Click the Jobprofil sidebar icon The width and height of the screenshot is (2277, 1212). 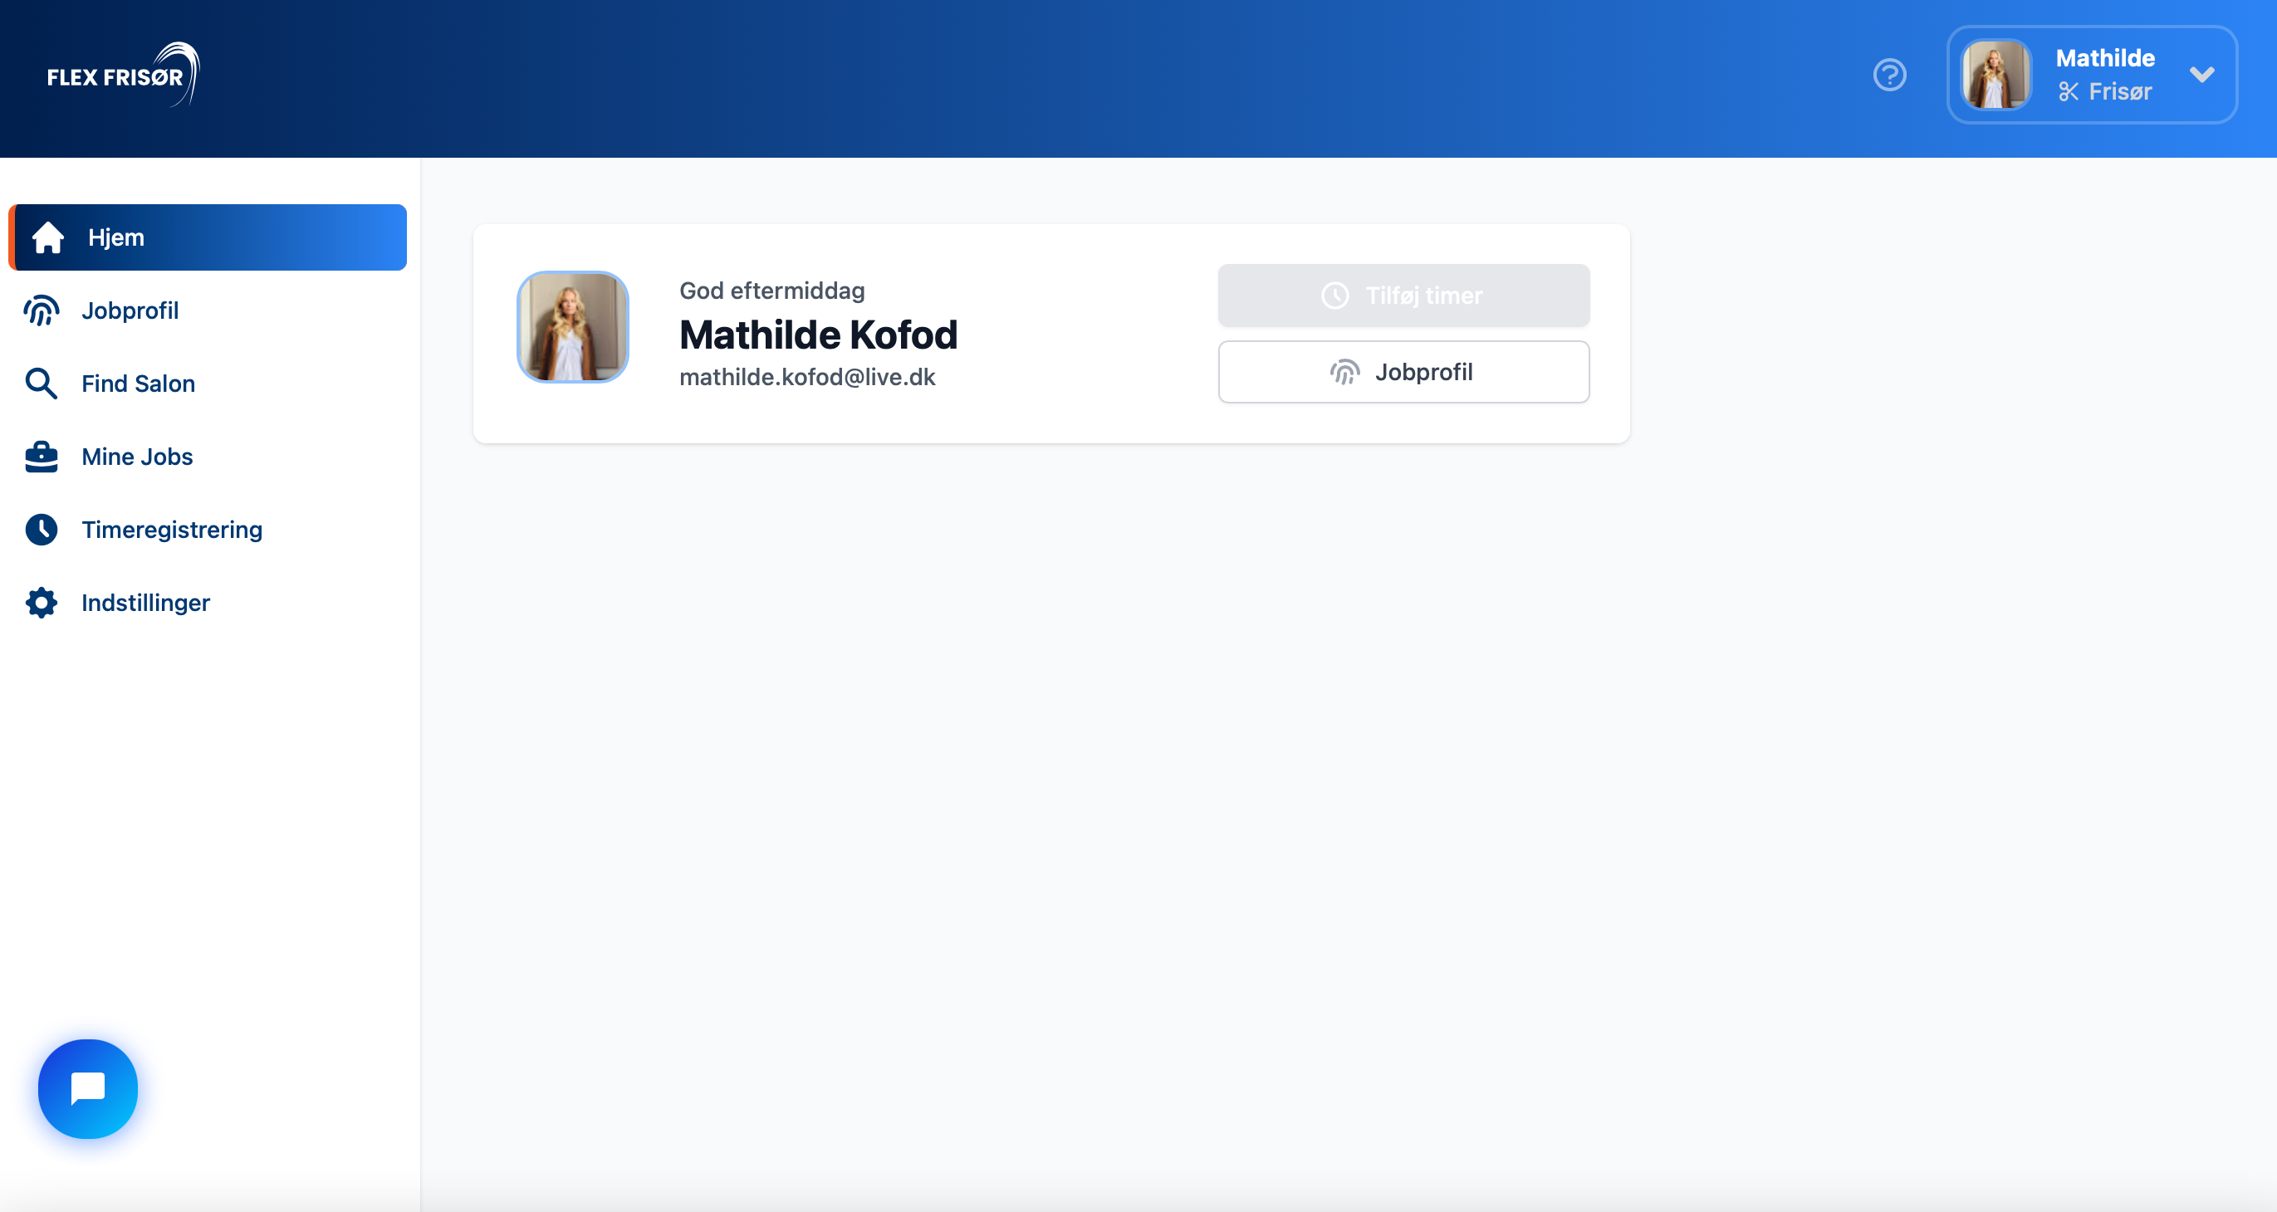[41, 311]
